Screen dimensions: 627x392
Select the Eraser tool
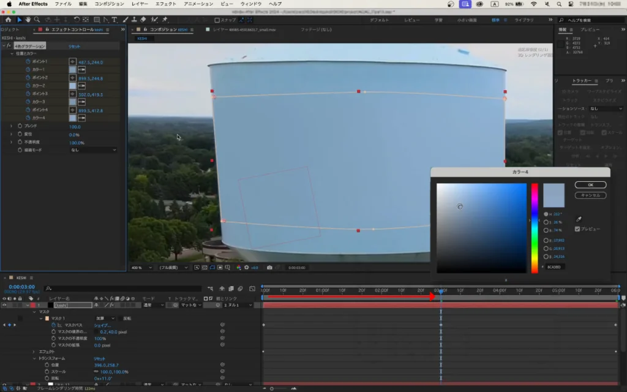coord(143,20)
